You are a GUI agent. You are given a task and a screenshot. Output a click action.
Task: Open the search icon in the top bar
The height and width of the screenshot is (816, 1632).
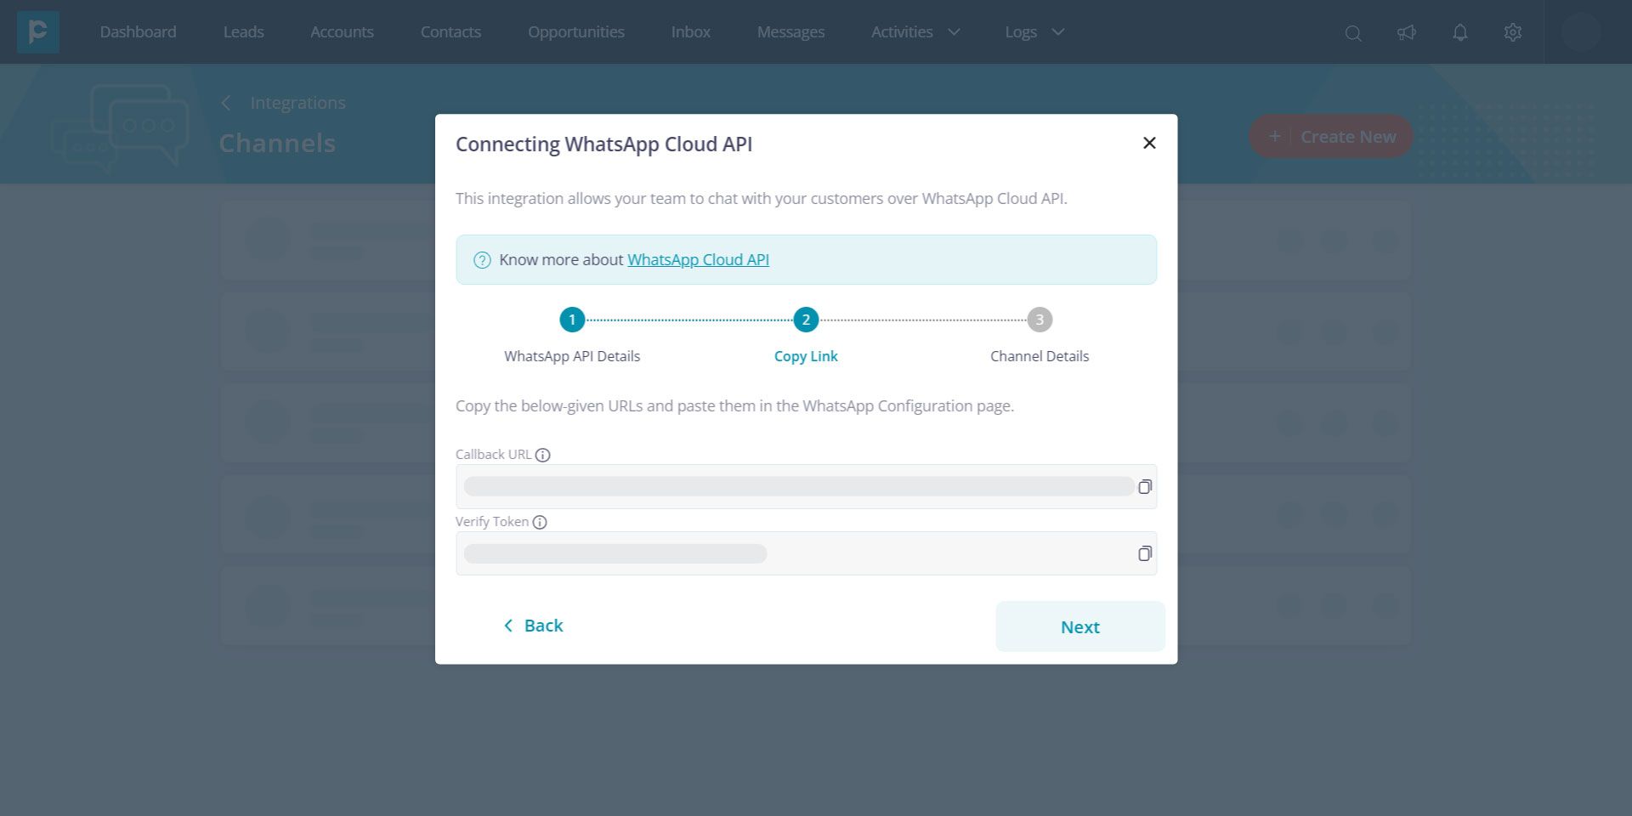click(x=1353, y=33)
